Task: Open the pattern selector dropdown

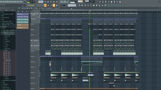Action: pyautogui.click(x=72, y=5)
